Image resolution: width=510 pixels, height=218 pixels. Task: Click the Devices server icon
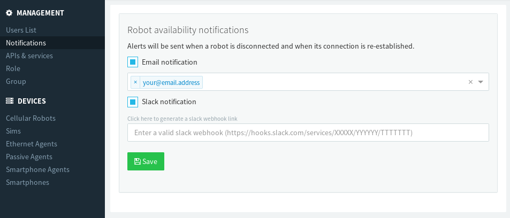pos(9,101)
